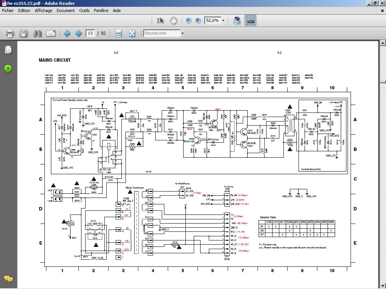This screenshot has width=386, height=289.
Task: Click the vertical scrollbar up arrow
Action: (383, 43)
